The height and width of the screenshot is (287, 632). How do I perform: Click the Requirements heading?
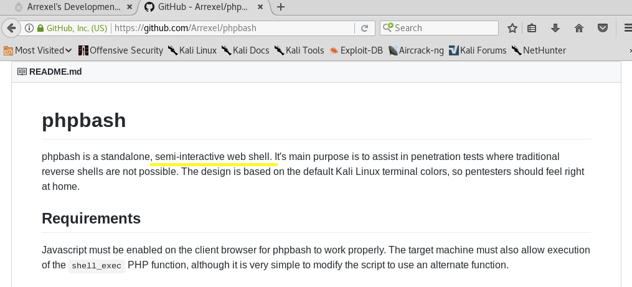point(91,218)
